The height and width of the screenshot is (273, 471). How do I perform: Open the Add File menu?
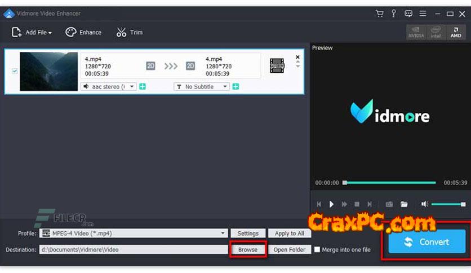(x=31, y=32)
